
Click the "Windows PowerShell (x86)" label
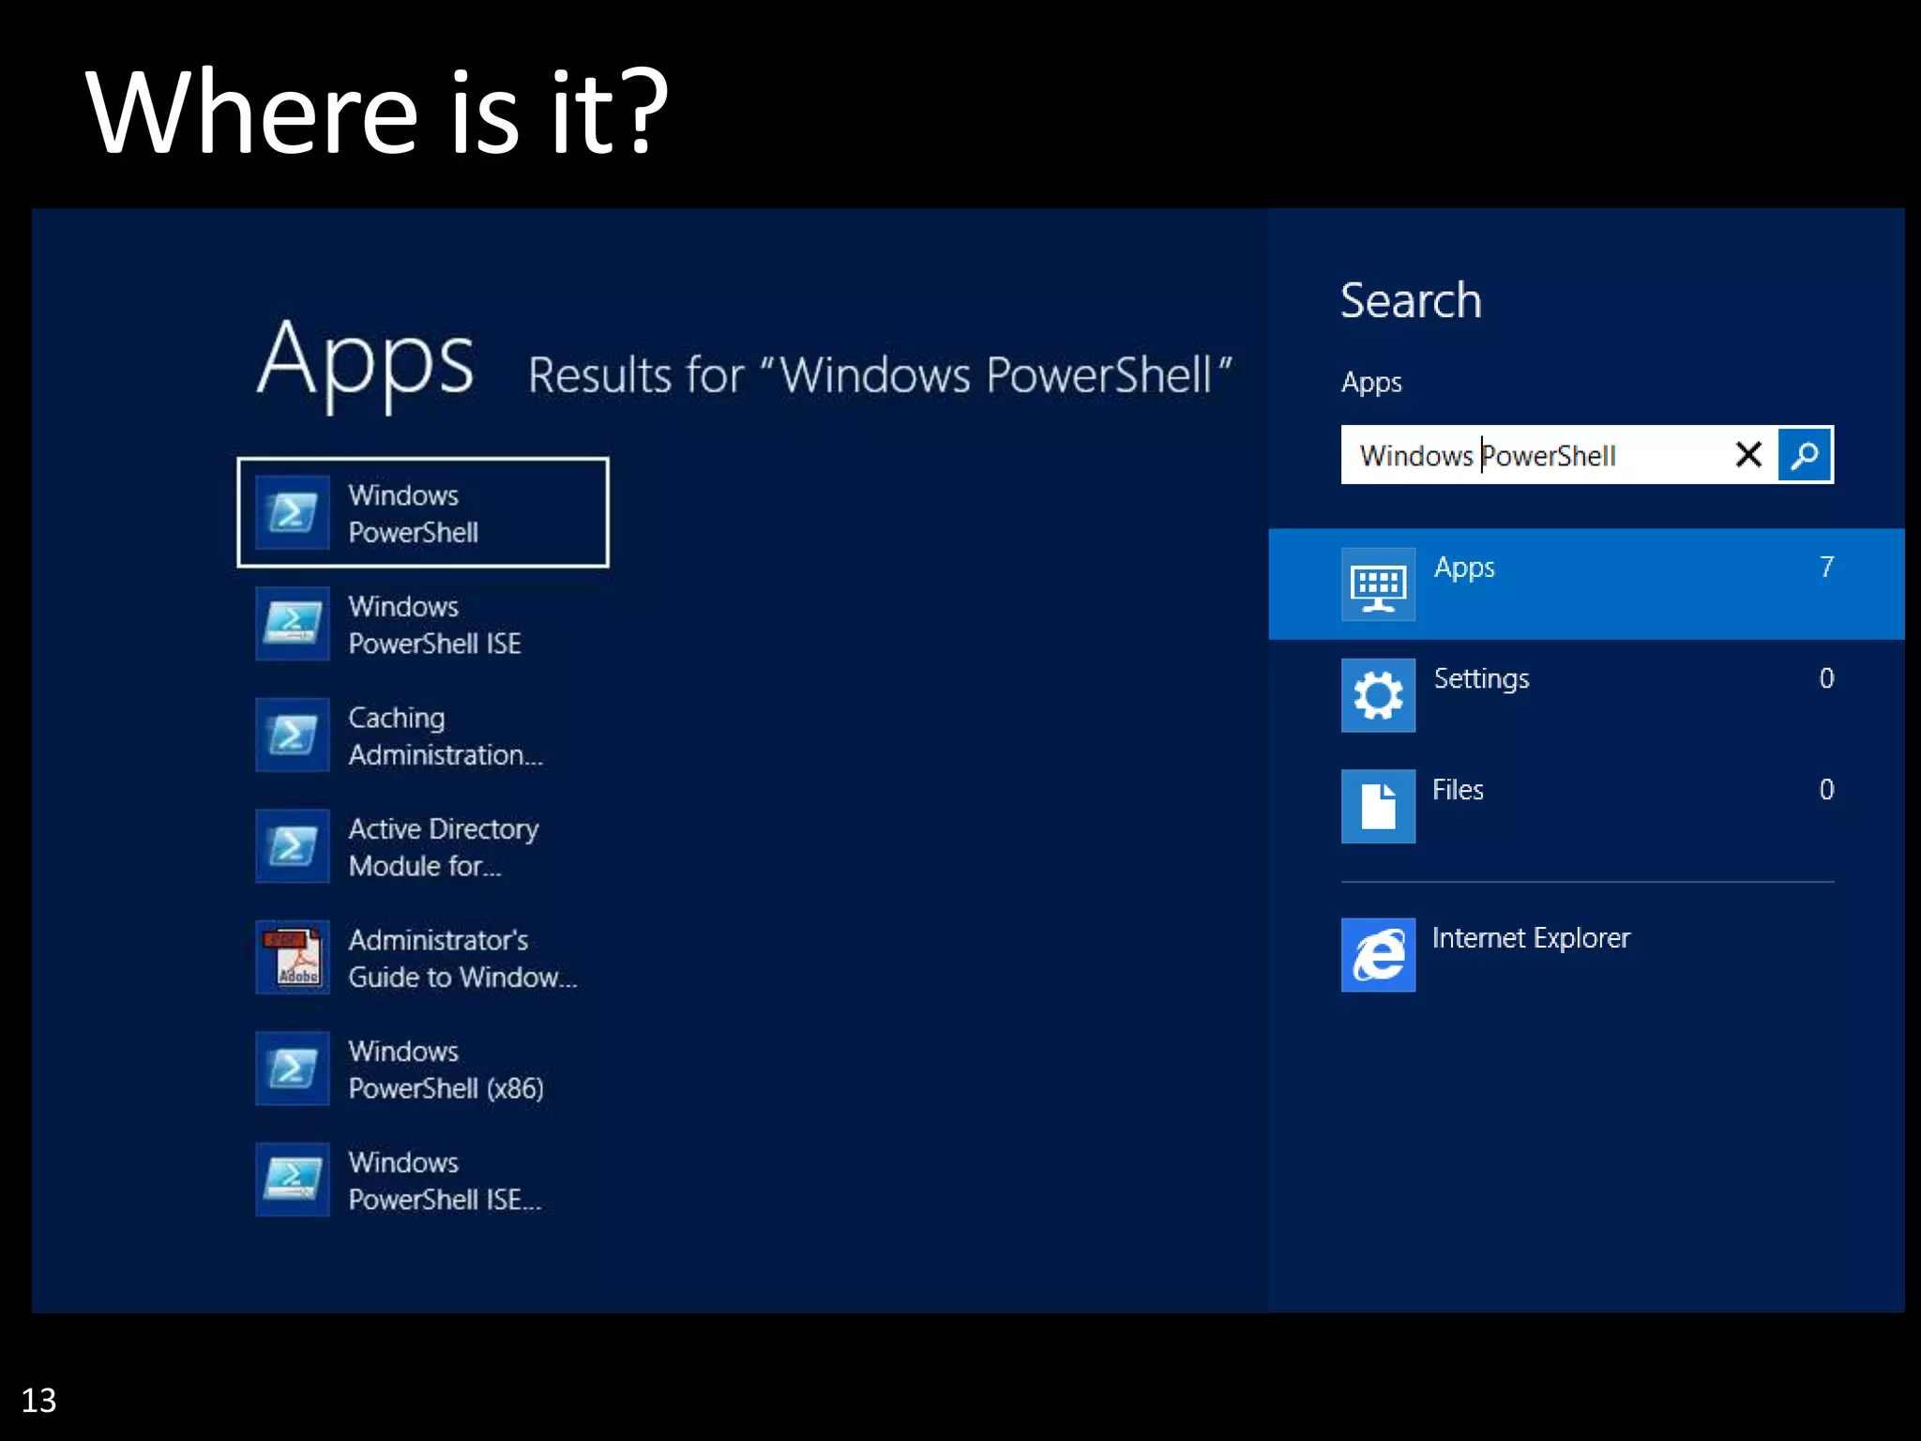pyautogui.click(x=446, y=1069)
